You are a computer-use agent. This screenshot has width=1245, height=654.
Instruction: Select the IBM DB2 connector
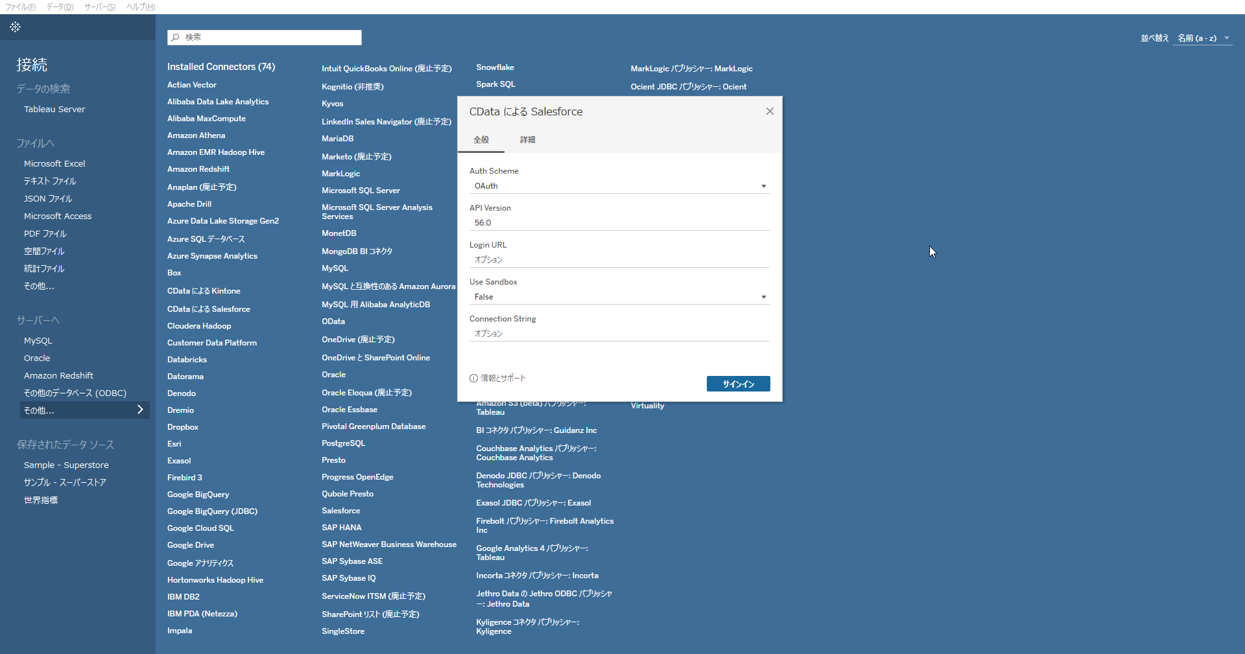[184, 597]
